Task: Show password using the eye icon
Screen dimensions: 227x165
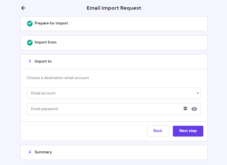Action: point(194,109)
